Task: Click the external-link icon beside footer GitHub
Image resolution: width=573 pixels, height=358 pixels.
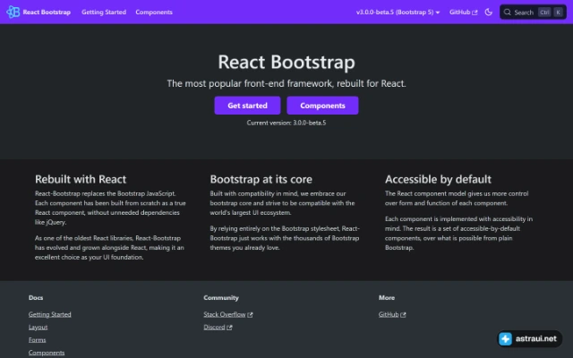Action: [403, 314]
